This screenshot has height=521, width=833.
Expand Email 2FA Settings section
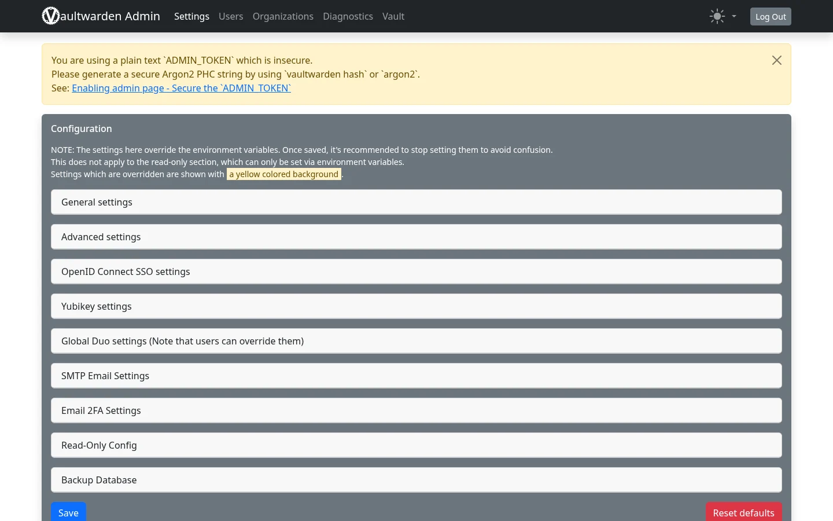(x=417, y=410)
